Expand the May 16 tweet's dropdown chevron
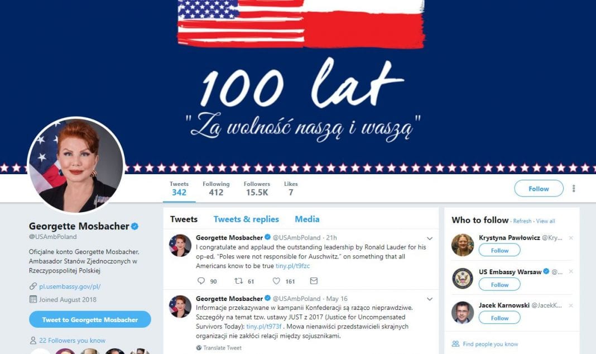Image resolution: width=596 pixels, height=354 pixels. [430, 299]
